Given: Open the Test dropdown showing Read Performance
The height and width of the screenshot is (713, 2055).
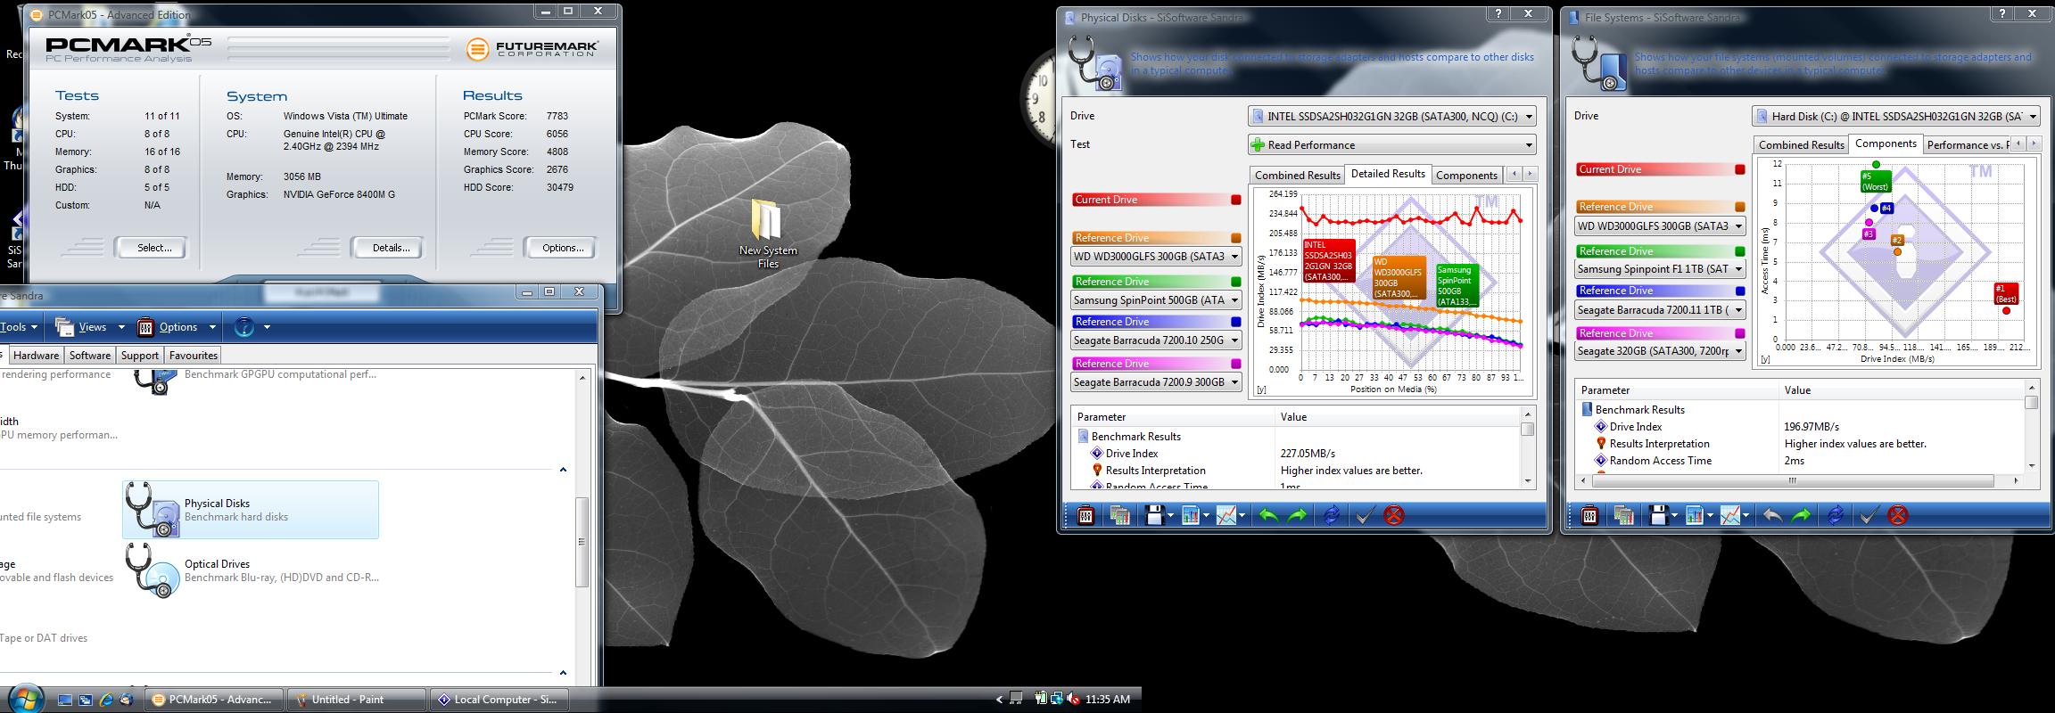Looking at the screenshot, I should pyautogui.click(x=1391, y=145).
